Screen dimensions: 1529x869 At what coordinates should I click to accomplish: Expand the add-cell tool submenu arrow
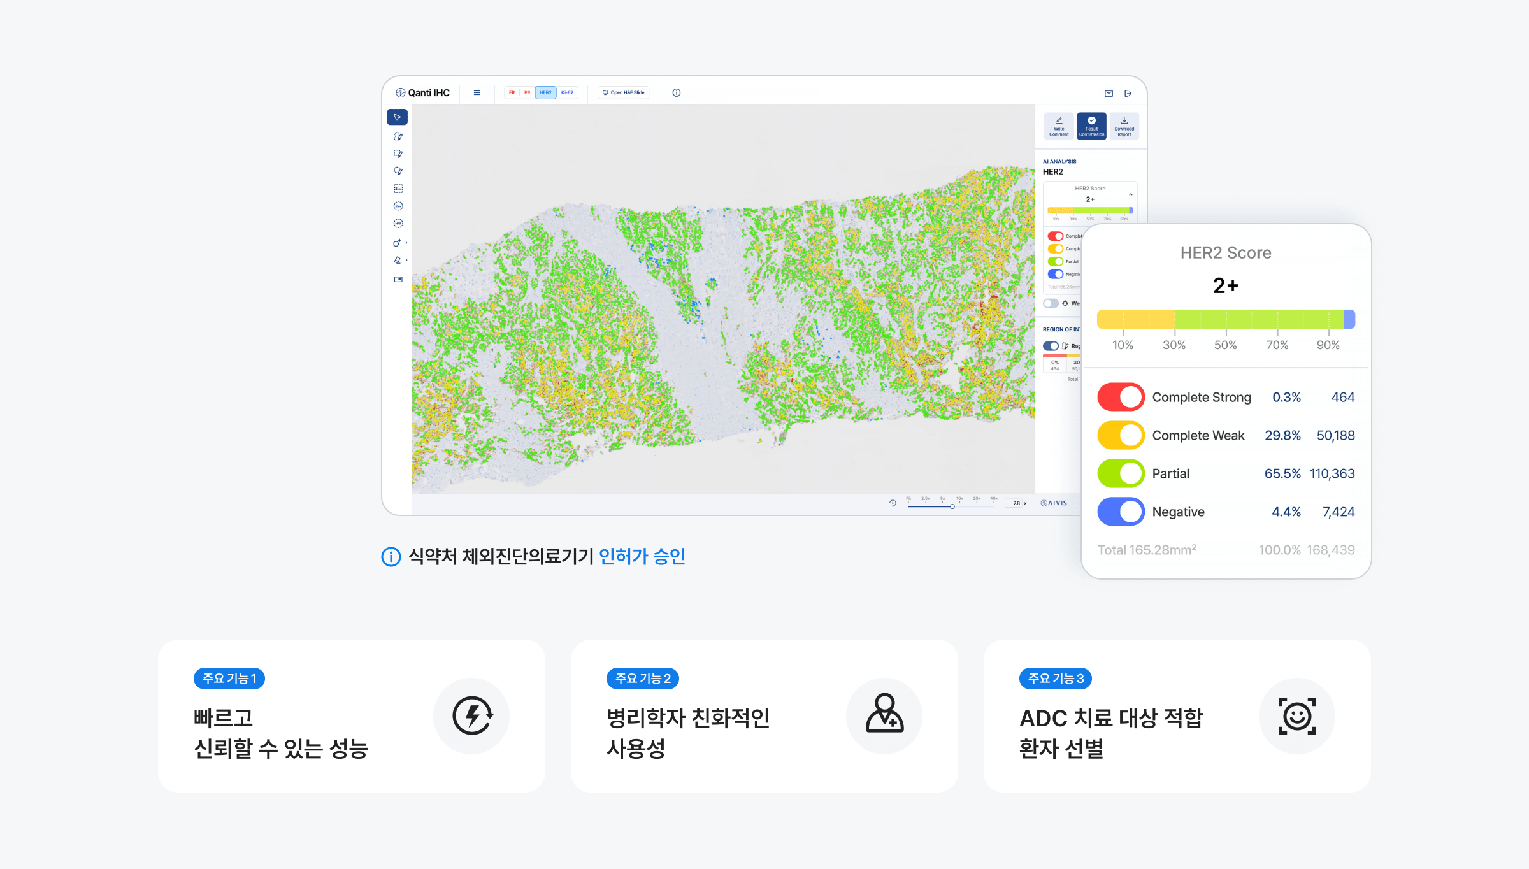point(406,243)
